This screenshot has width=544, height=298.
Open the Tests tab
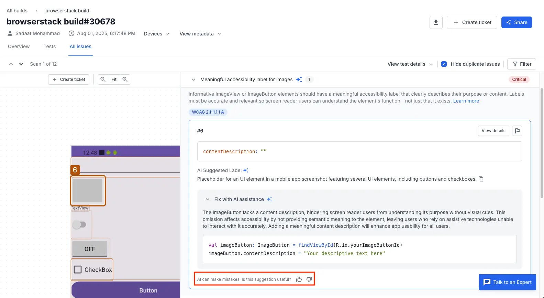point(49,46)
